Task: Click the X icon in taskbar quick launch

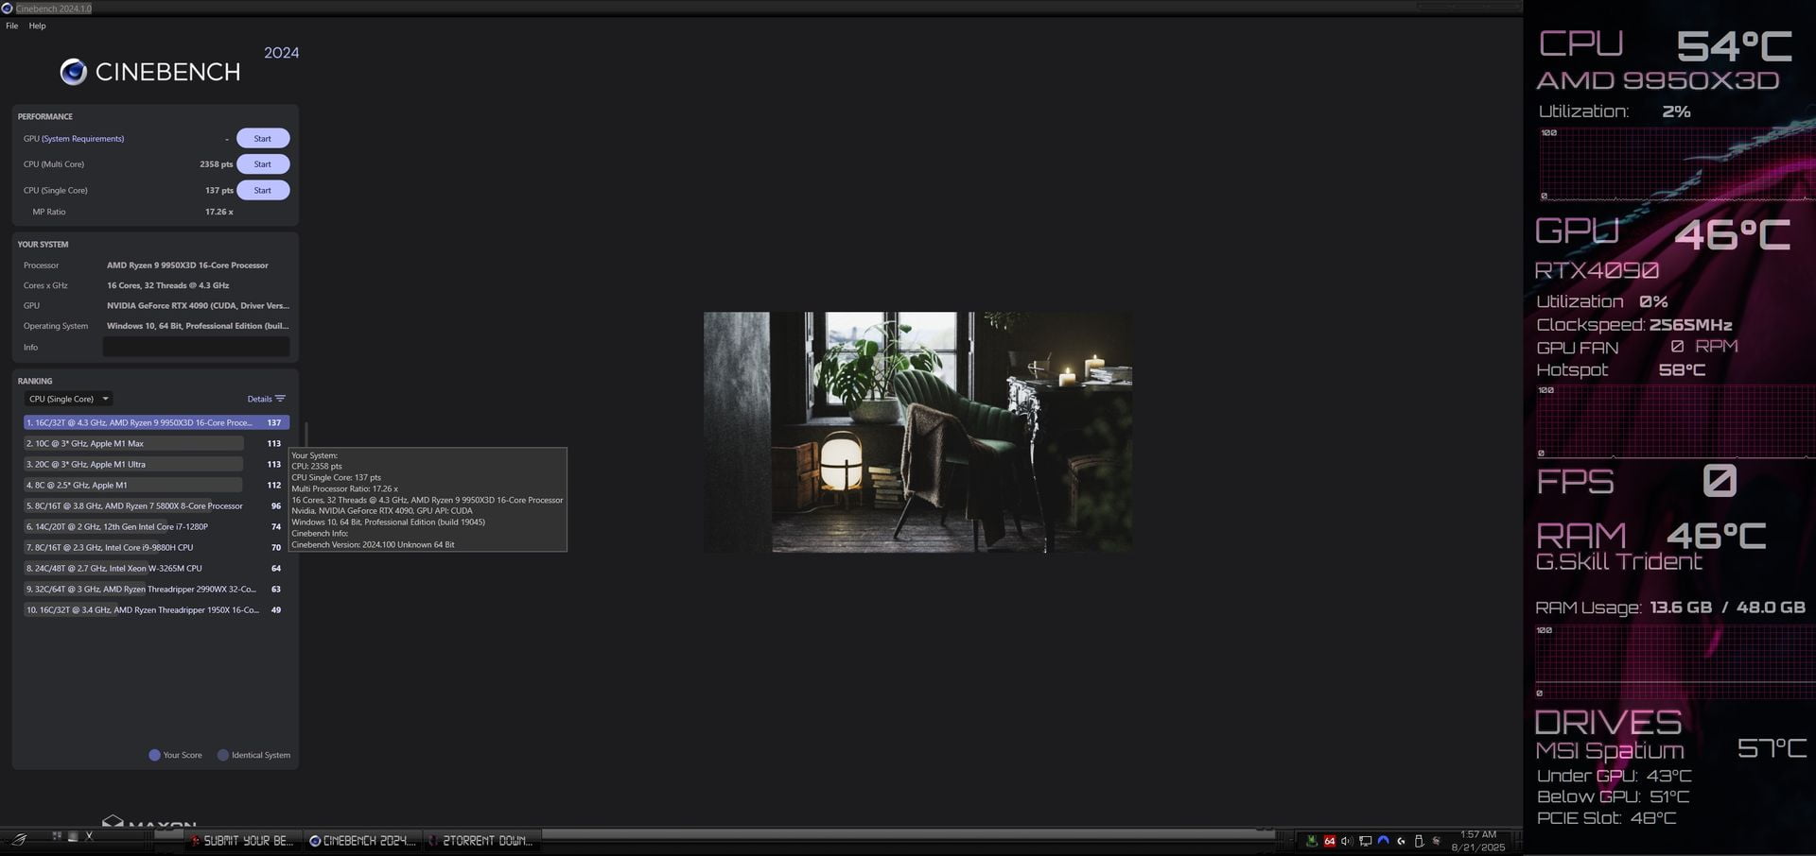Action: [x=90, y=836]
